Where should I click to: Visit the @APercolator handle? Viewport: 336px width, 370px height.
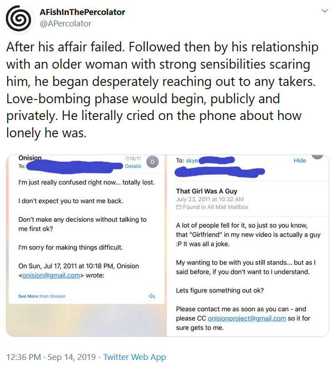(x=65, y=24)
